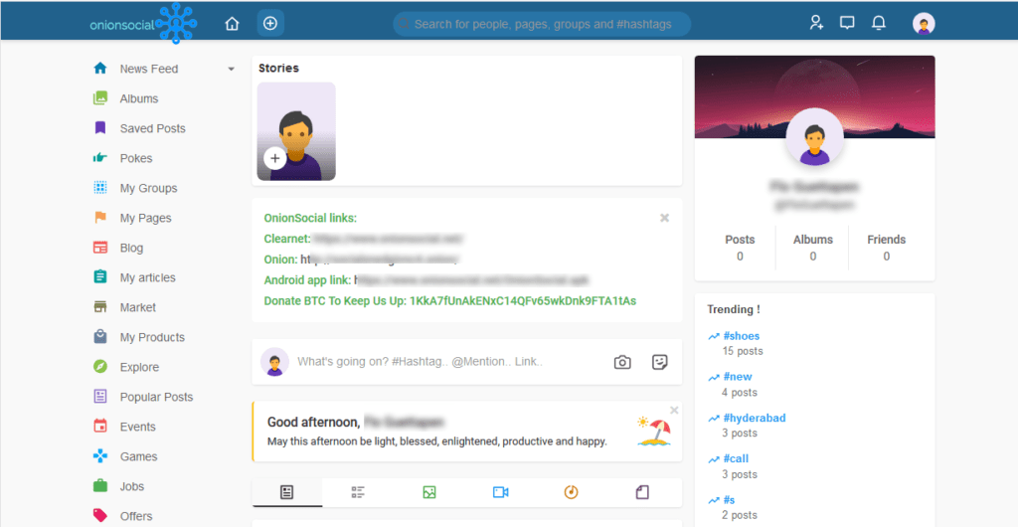Click the My articles clipboard icon
This screenshot has height=527, width=1018.
click(x=100, y=277)
